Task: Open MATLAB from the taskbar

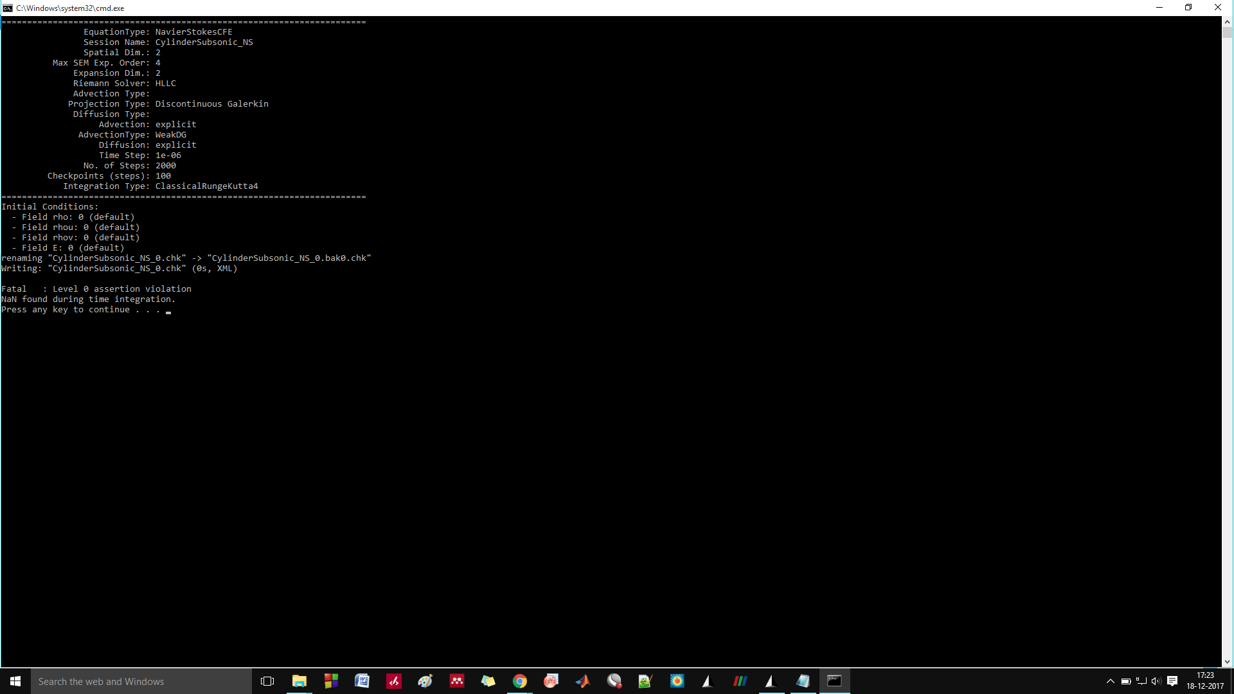Action: click(x=583, y=681)
